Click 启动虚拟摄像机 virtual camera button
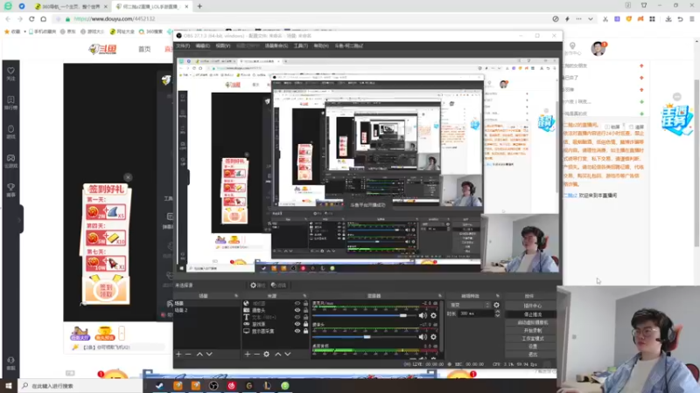Image resolution: width=700 pixels, height=393 pixels. click(532, 322)
